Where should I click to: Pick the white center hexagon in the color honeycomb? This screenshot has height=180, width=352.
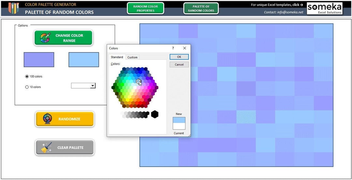pyautogui.click(x=135, y=87)
